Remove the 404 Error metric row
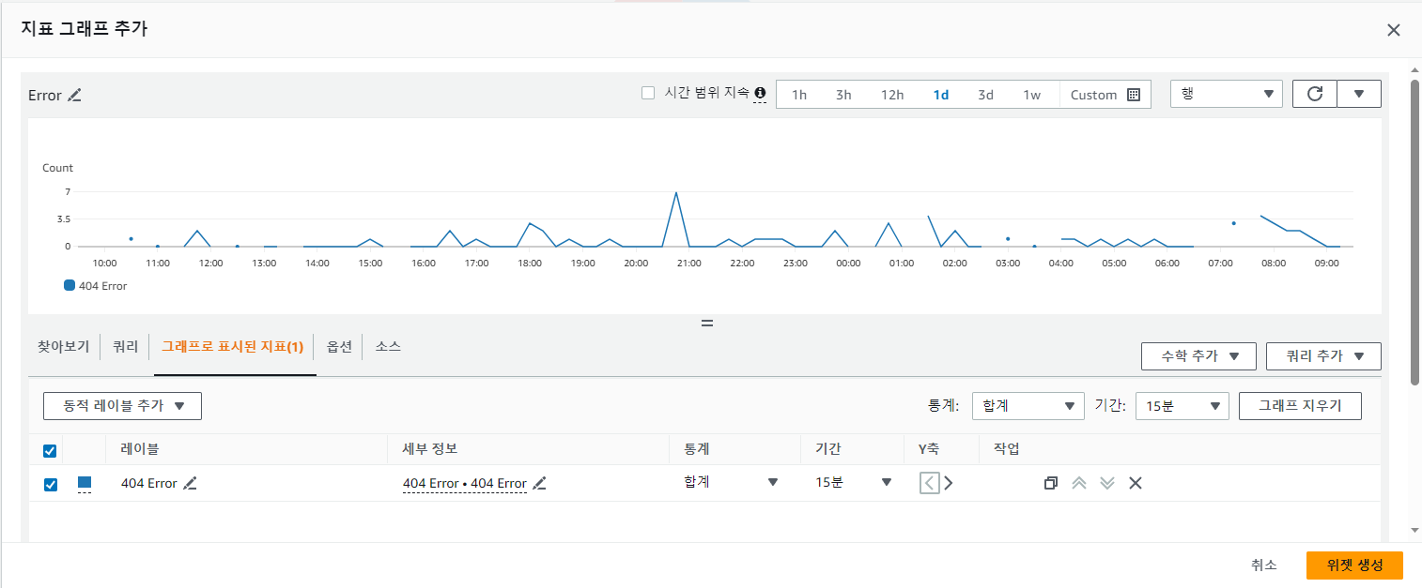 click(1135, 483)
